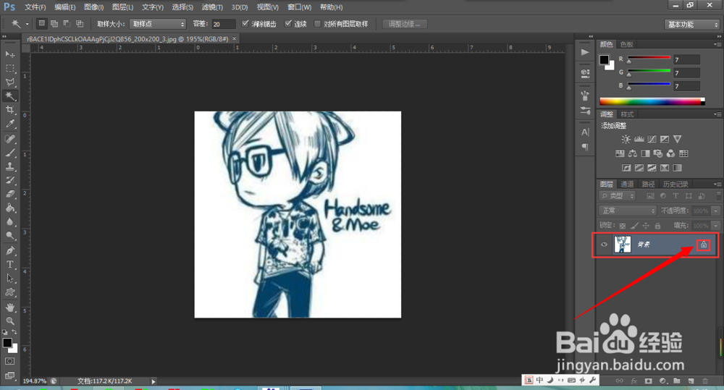Image resolution: width=724 pixels, height=390 pixels.
Task: Click the 容差 tolerance input field
Action: (x=224, y=24)
